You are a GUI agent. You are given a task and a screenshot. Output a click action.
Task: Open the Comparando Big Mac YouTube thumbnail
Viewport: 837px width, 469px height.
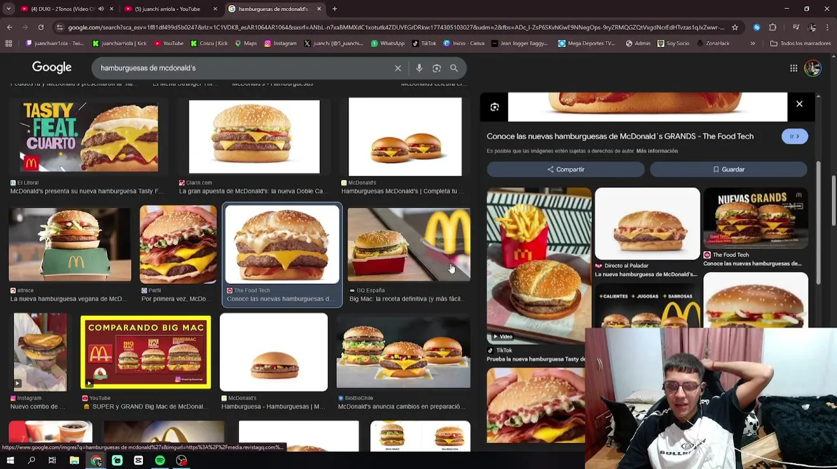145,352
